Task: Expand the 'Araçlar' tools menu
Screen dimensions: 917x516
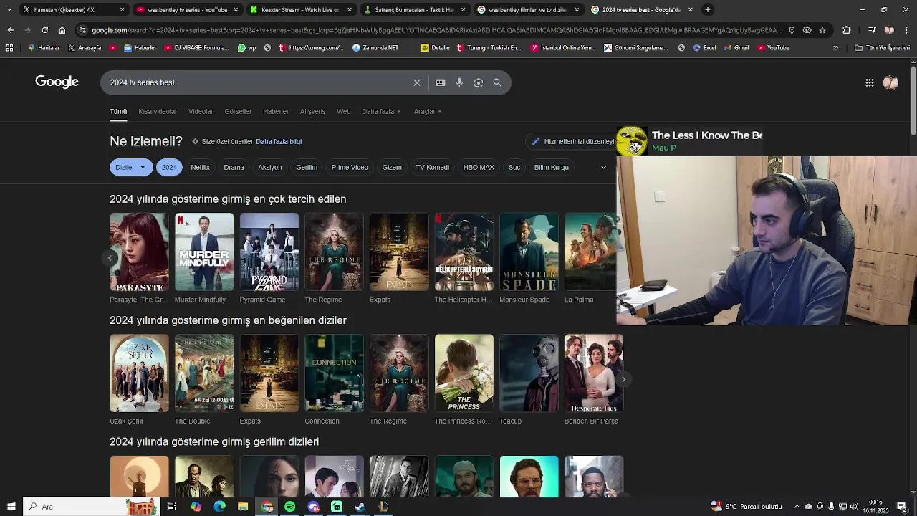Action: click(x=428, y=111)
